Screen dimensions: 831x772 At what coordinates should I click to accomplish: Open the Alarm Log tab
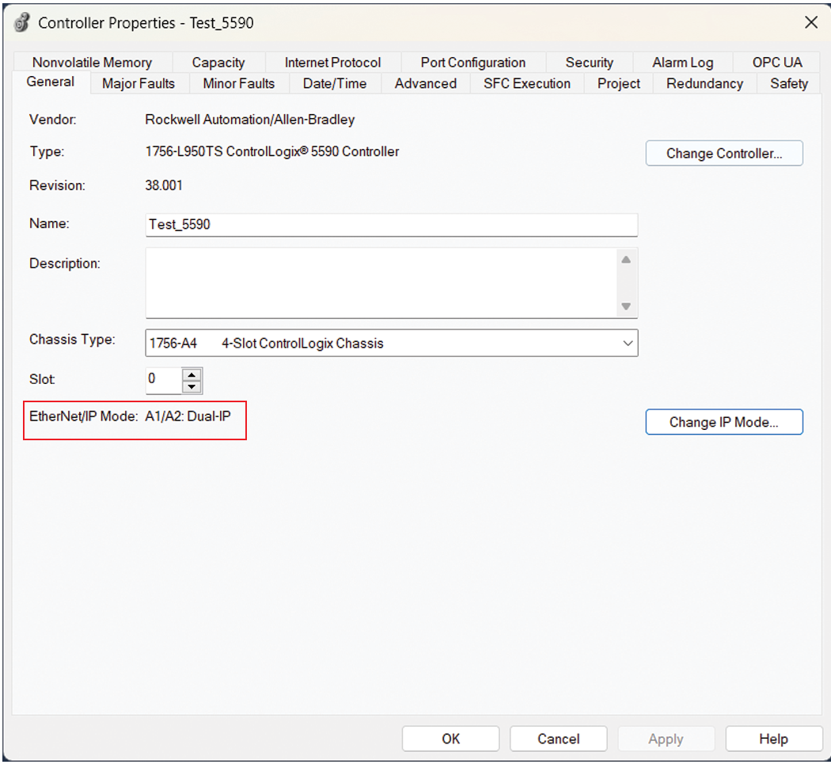click(x=681, y=62)
